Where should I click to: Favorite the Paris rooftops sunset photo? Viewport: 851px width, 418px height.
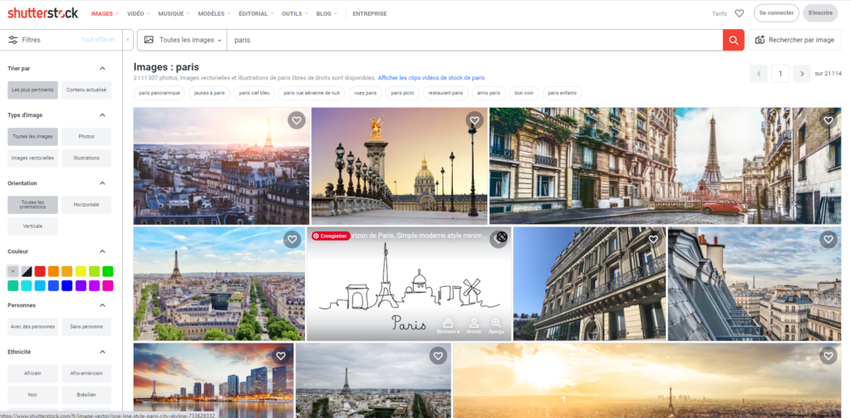[297, 120]
